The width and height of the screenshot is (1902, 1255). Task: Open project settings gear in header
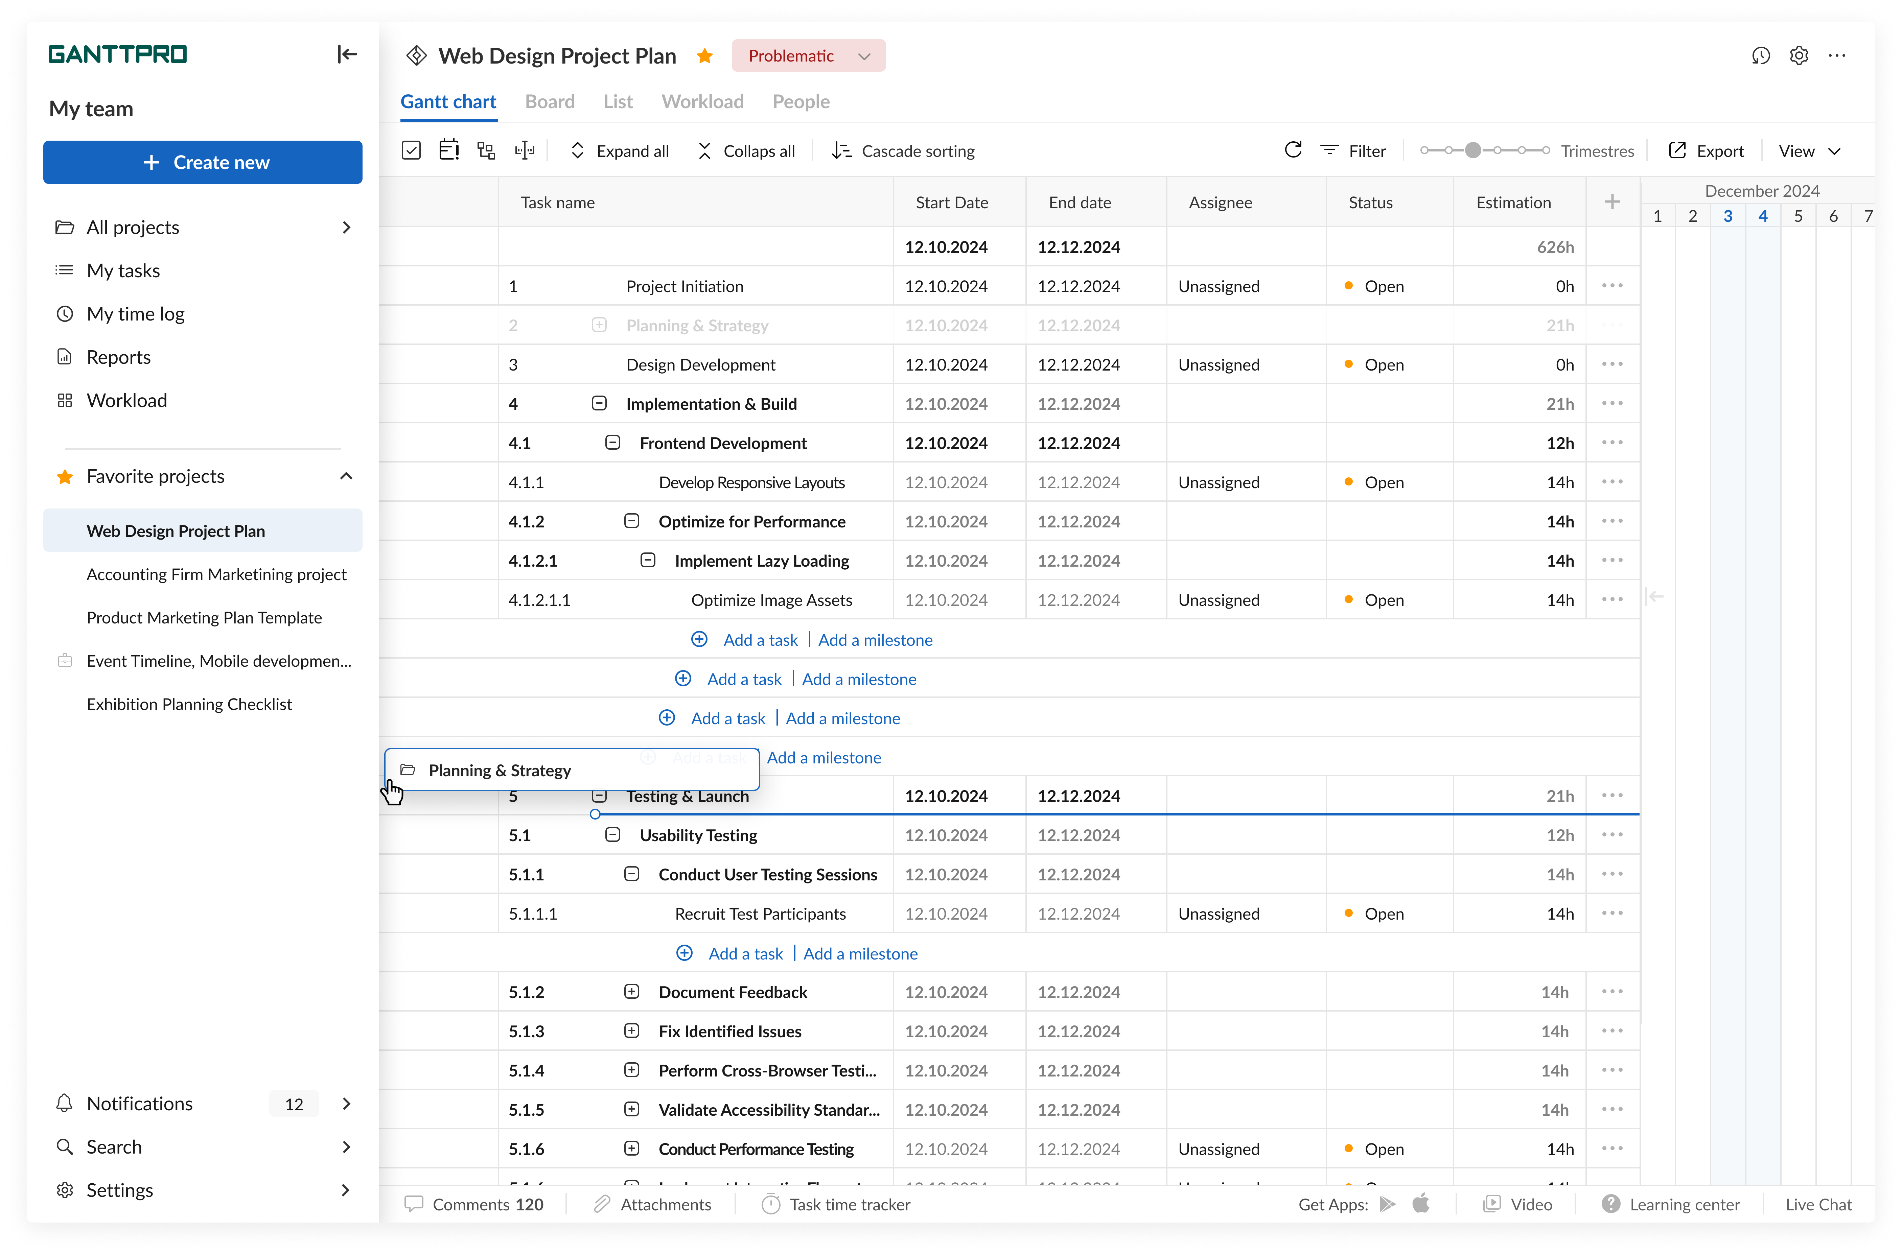point(1799,55)
